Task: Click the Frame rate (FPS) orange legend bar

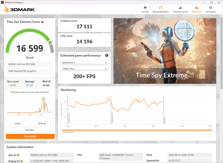Action: pos(137,130)
